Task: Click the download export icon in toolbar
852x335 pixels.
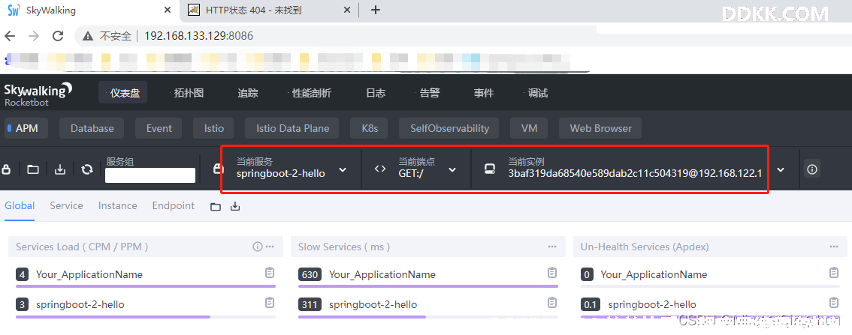Action: 60,169
